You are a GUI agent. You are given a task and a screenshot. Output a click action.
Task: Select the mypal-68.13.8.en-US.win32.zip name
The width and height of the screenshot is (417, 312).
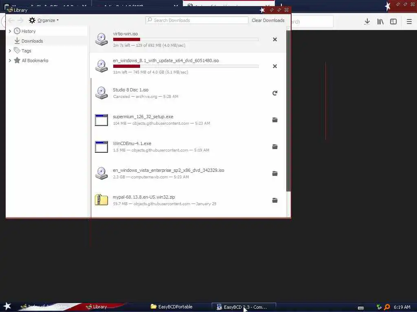[x=144, y=197]
